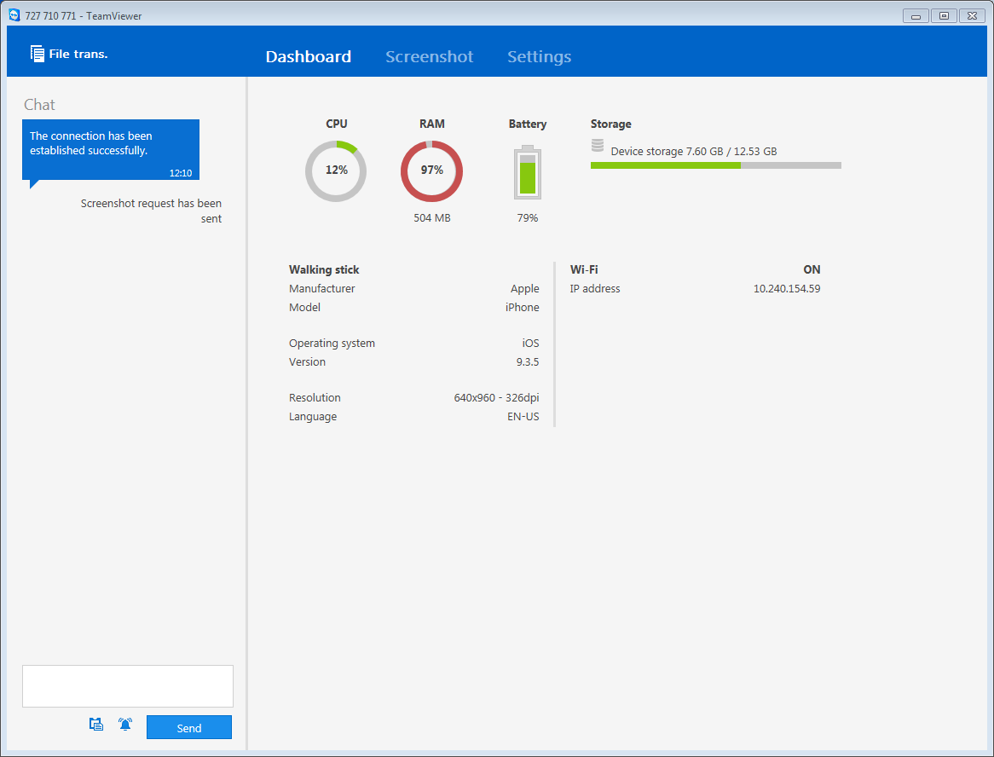Click the connection established chat bubble
Viewport: 994px width, 757px height.
point(110,149)
